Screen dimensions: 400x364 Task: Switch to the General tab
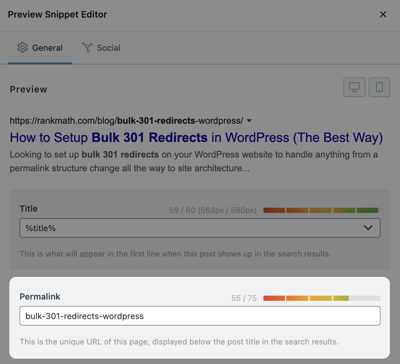pos(40,48)
